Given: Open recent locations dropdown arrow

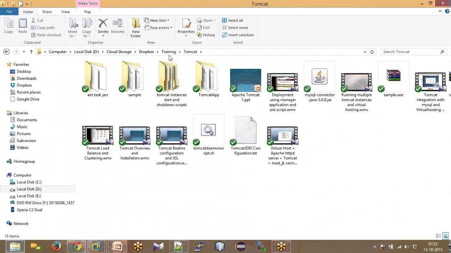Looking at the screenshot, I should (x=24, y=52).
